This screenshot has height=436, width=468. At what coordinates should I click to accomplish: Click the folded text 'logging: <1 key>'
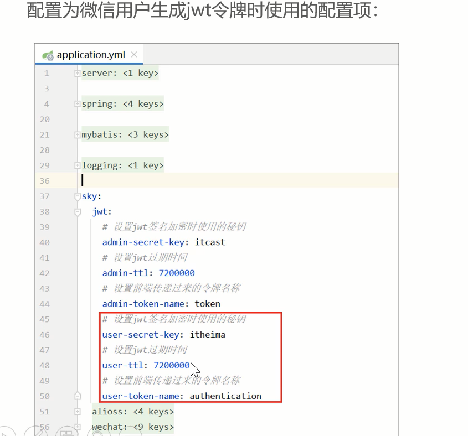[x=122, y=165]
